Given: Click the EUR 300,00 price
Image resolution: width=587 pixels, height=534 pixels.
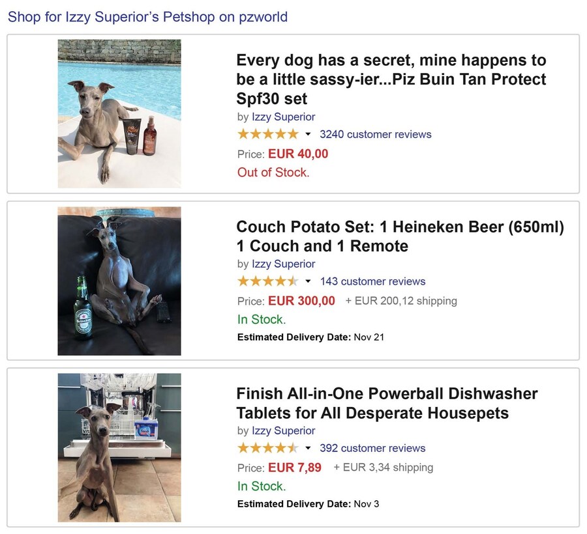Looking at the screenshot, I should pos(301,301).
